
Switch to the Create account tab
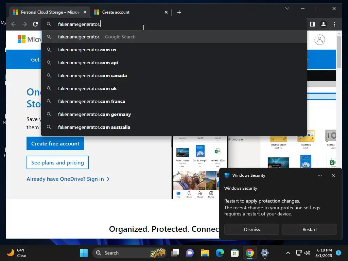pyautogui.click(x=131, y=12)
